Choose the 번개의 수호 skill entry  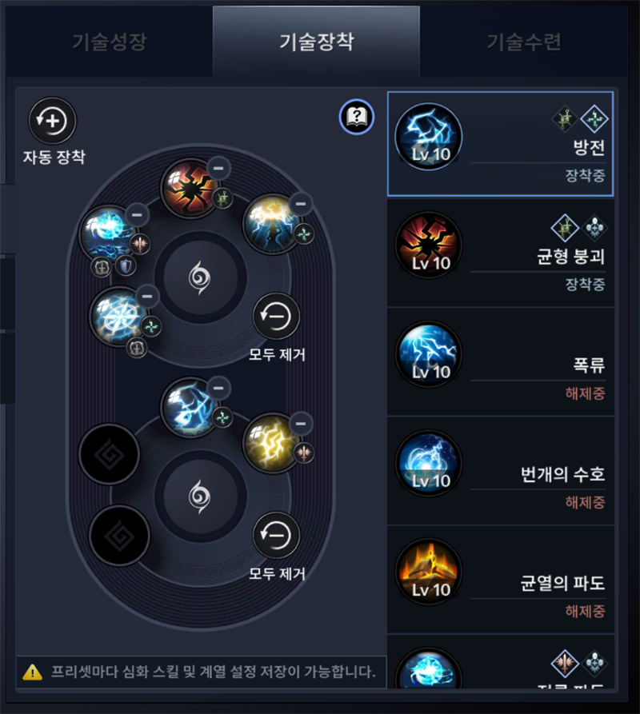[x=500, y=471]
